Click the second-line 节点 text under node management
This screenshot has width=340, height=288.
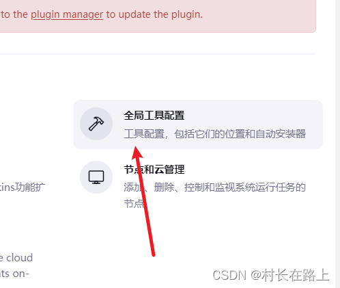coord(134,203)
